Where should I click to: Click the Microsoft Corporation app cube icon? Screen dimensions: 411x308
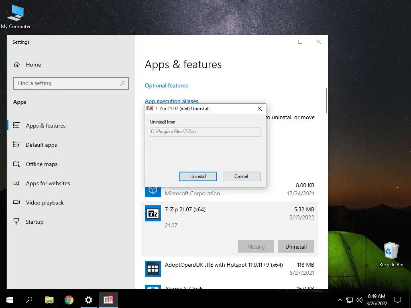click(x=153, y=192)
